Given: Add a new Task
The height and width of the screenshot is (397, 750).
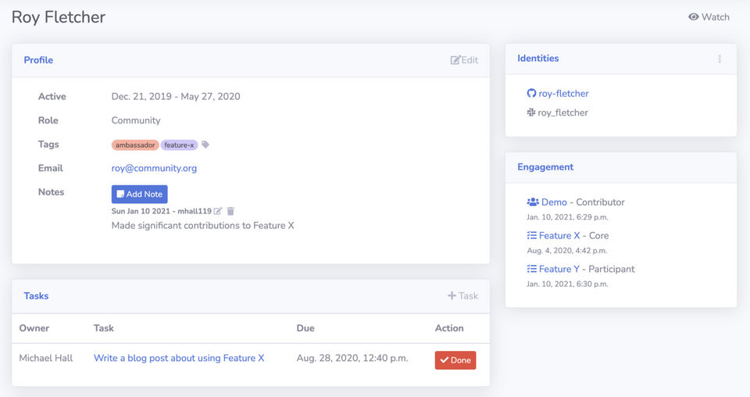Looking at the screenshot, I should coord(462,296).
